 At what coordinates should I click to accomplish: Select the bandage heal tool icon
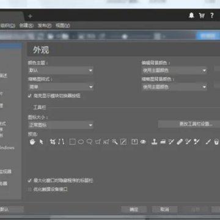tap(180, 142)
